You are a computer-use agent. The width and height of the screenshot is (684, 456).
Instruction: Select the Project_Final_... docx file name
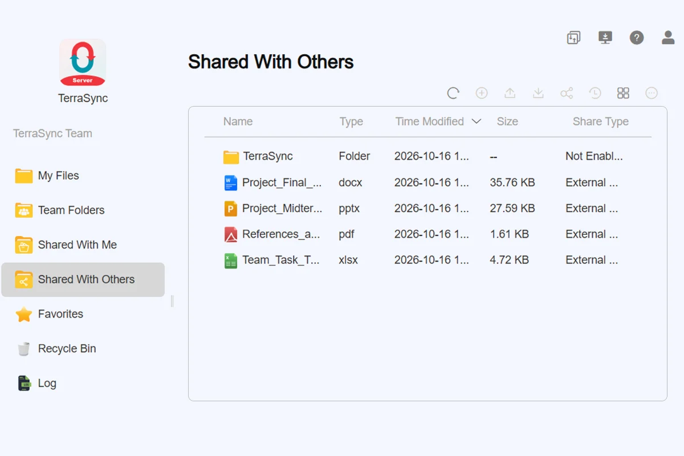click(282, 183)
